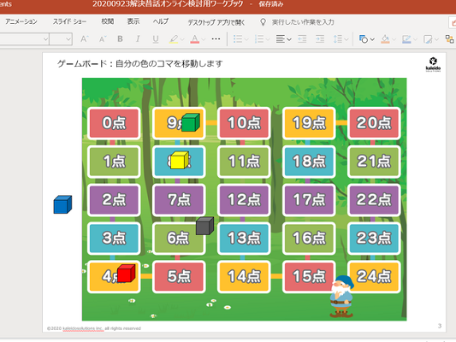Toggle italic text formatting
Viewport: 456px width, 342px height.
(138, 39)
